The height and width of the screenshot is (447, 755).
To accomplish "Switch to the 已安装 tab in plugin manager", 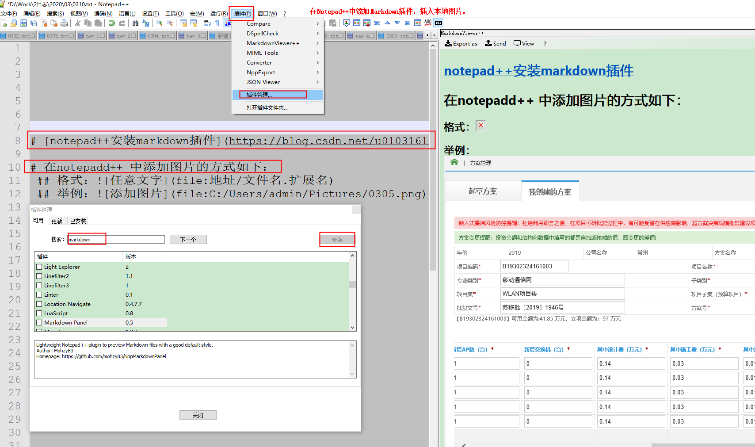I will tap(78, 221).
